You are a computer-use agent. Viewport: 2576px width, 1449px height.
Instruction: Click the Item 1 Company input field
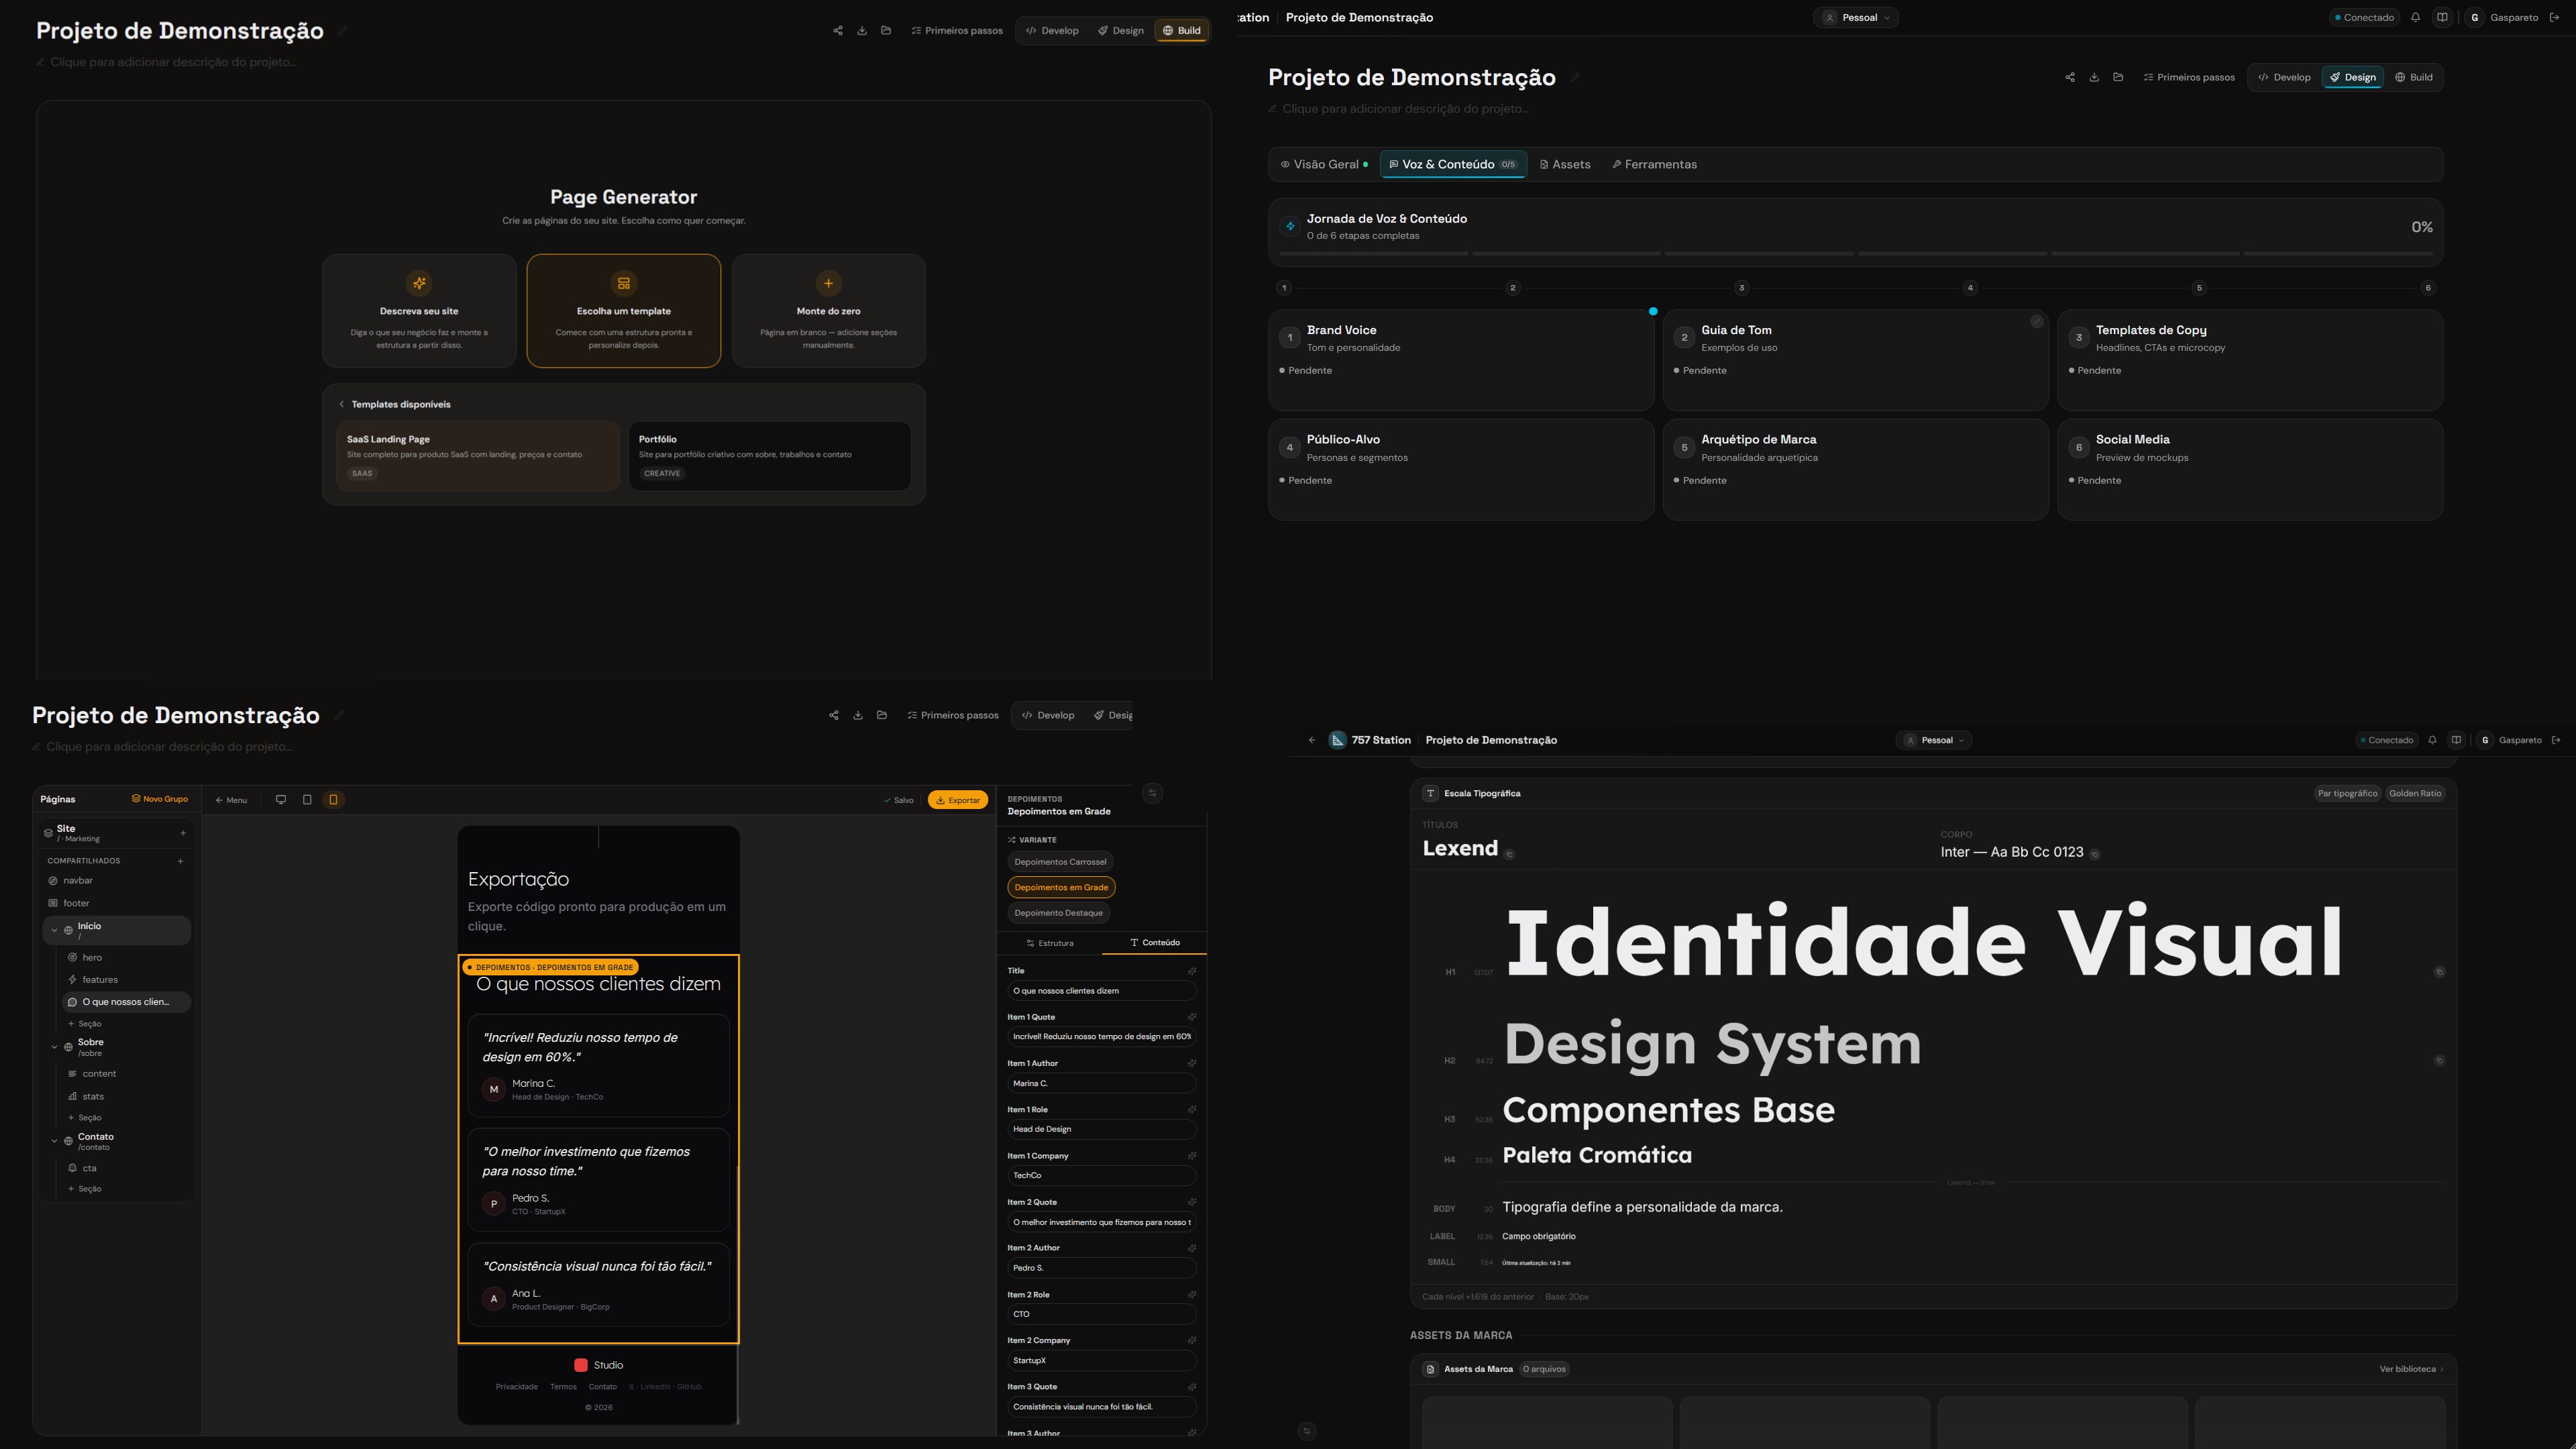[x=1101, y=1176]
